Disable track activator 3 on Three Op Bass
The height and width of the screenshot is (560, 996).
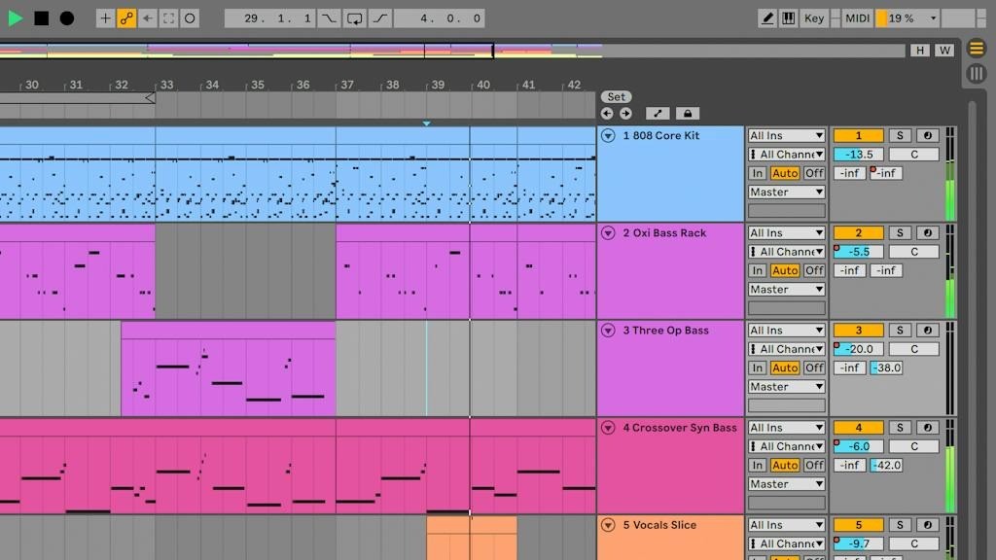(857, 330)
